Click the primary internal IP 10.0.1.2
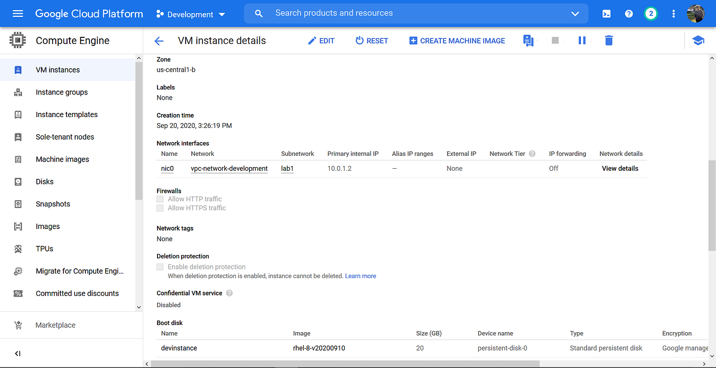Viewport: 716px width, 368px height. (340, 168)
